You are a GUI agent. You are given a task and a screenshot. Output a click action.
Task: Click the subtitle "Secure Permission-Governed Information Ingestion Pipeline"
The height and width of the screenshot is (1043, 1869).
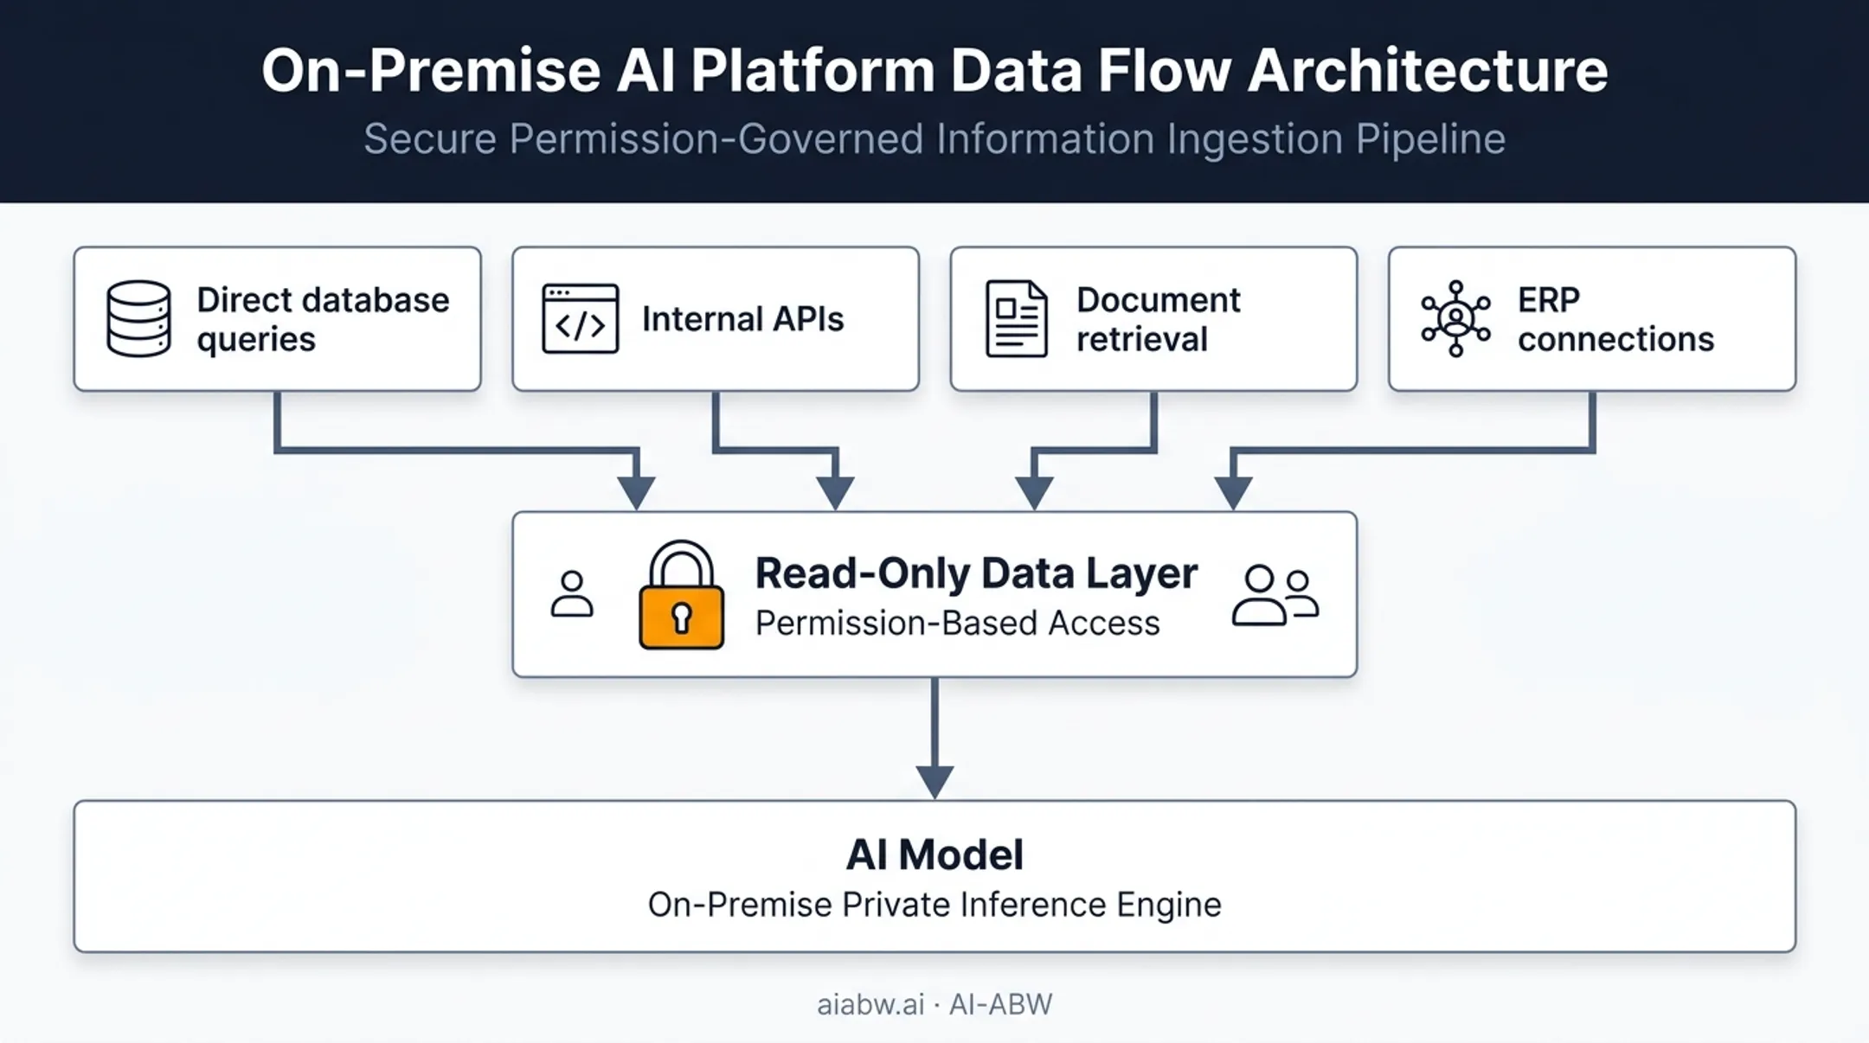[x=934, y=139]
